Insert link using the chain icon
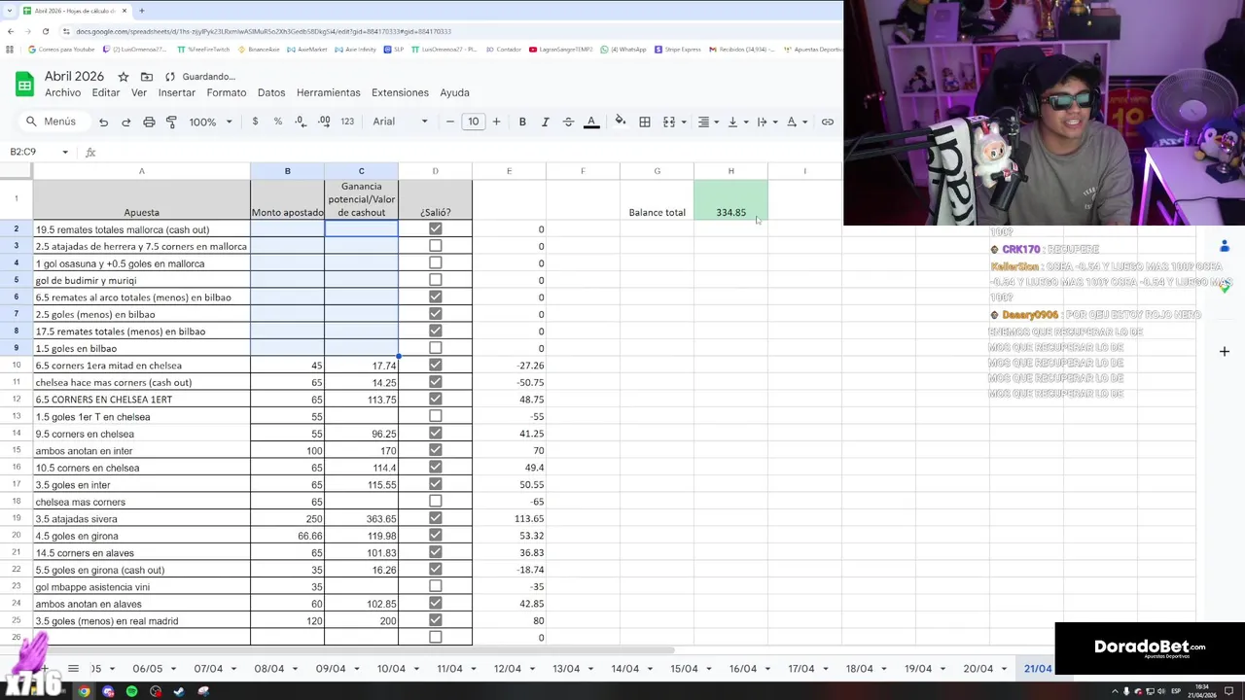Screen dimensions: 1245x700 pyautogui.click(x=828, y=122)
